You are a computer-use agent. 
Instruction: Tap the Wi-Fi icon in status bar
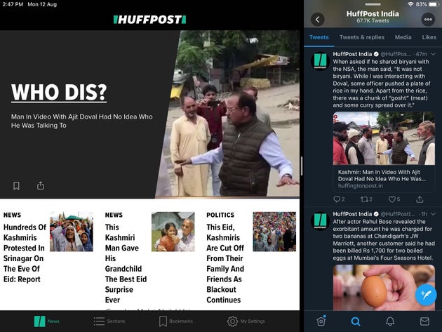[410, 4]
